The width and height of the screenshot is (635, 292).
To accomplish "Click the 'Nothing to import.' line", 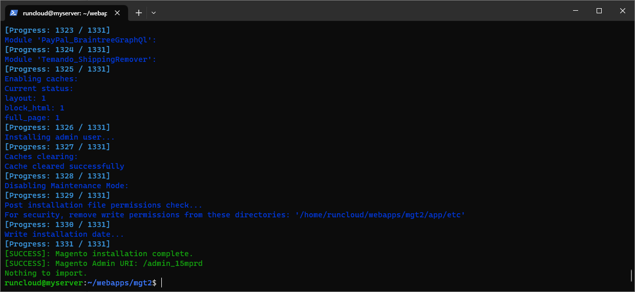I will pos(46,273).
